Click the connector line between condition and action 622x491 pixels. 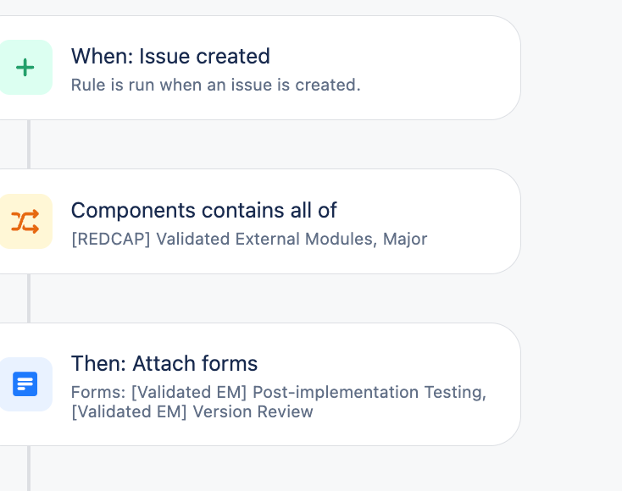pos(29,298)
